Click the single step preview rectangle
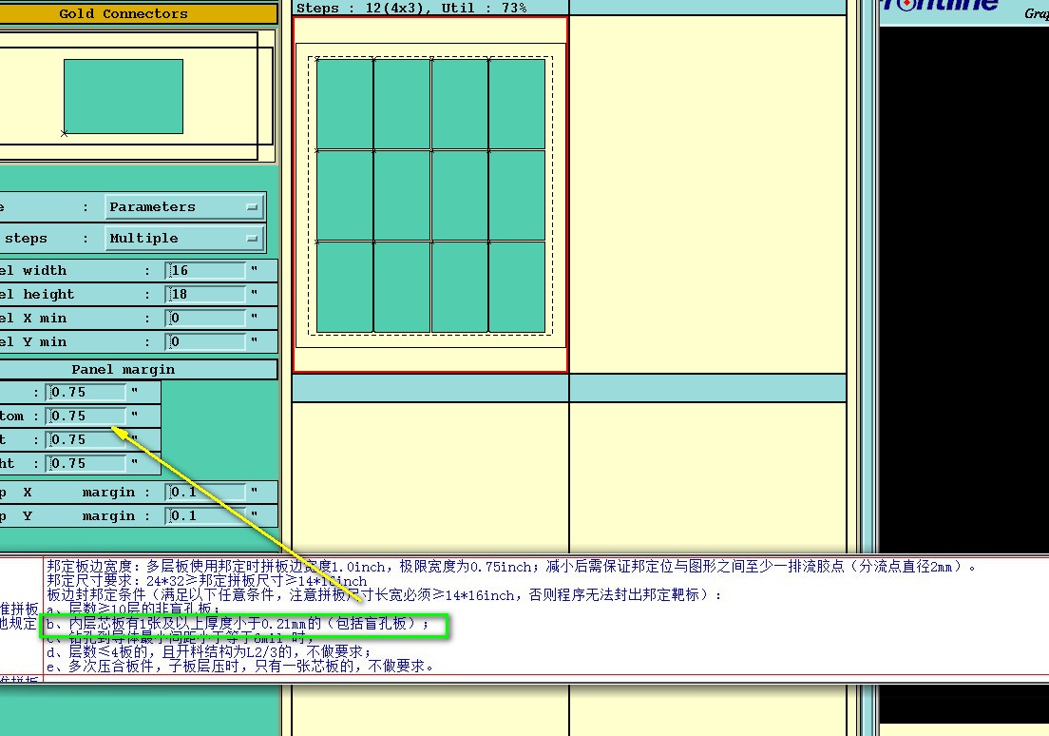This screenshot has width=1049, height=736. [124, 96]
